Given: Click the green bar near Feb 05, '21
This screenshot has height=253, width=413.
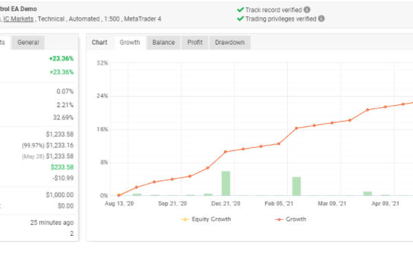Looking at the screenshot, I should (x=296, y=186).
